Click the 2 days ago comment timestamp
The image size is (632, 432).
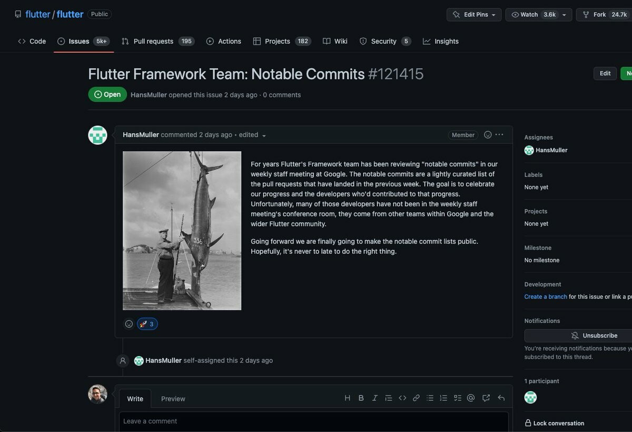(x=215, y=135)
